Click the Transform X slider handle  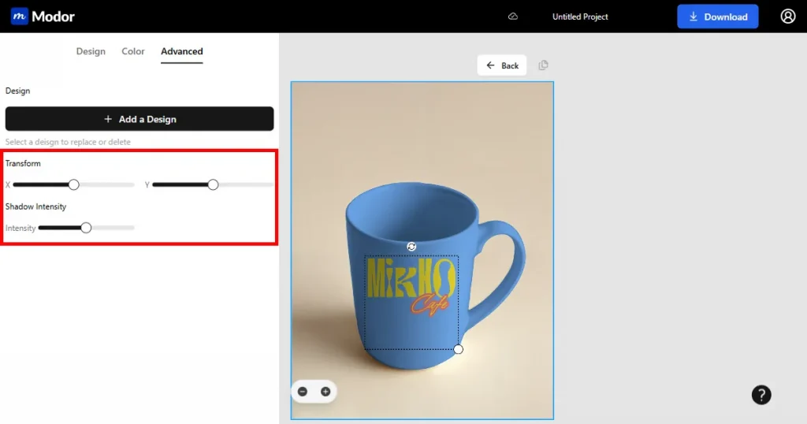[73, 184]
